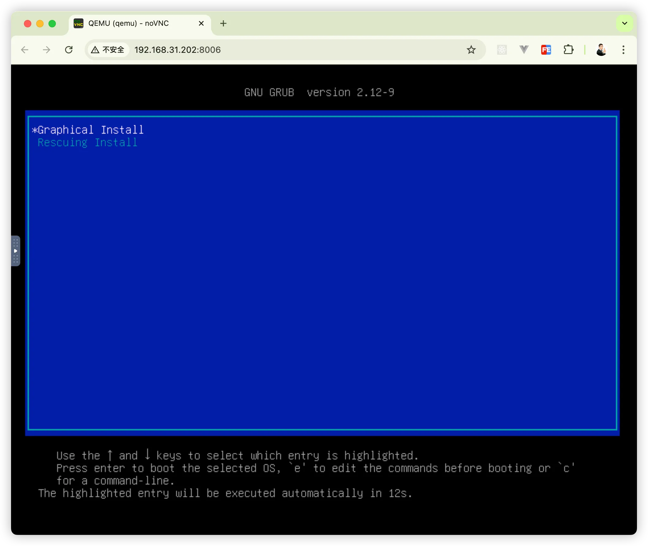Click the browser back arrow

pos(25,50)
